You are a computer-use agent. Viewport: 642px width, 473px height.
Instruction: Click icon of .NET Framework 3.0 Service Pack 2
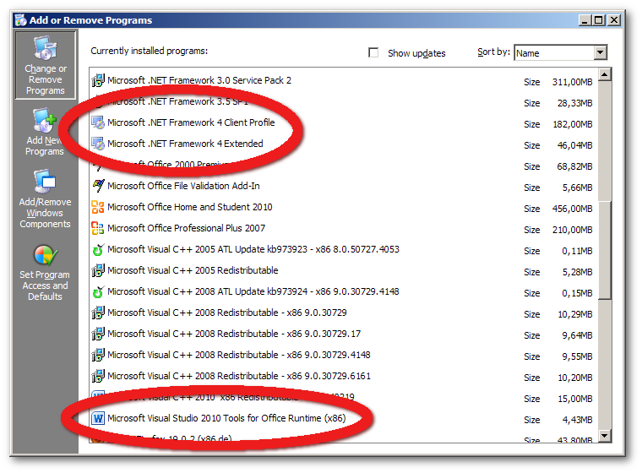tap(98, 80)
